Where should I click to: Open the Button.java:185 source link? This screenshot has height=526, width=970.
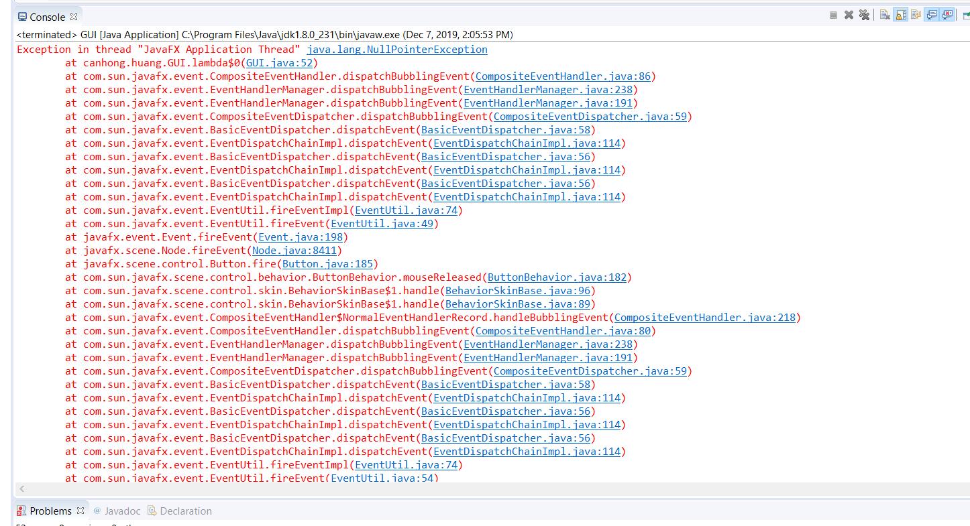pos(327,264)
